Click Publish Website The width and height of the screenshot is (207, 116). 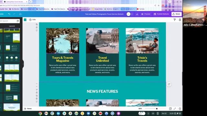coord(161,14)
